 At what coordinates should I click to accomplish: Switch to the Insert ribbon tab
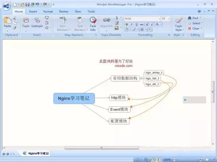pyautogui.click(x=33, y=12)
